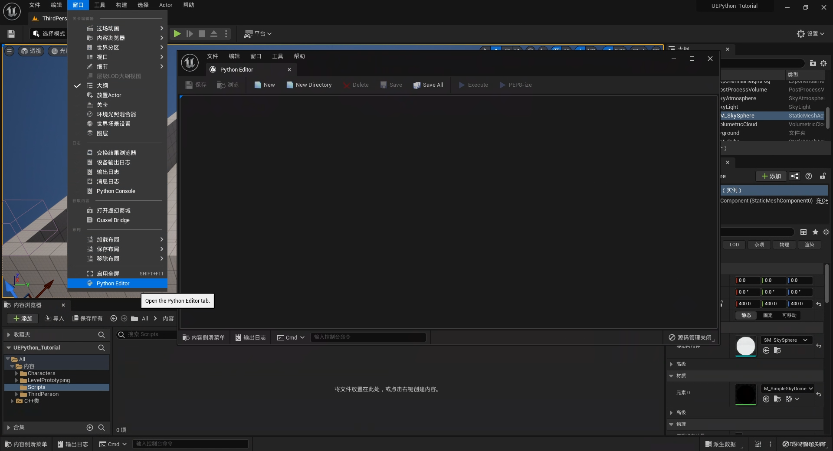Click the Play button in main toolbar

(177, 34)
